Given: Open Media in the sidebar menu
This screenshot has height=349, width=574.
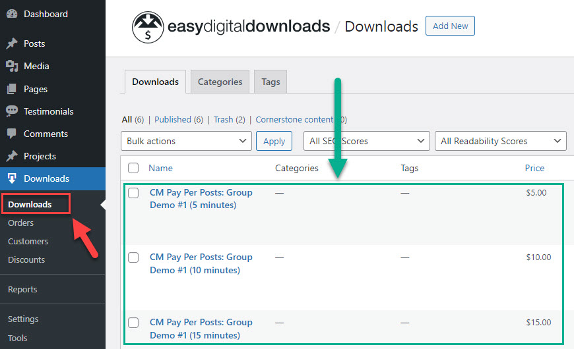Looking at the screenshot, I should pos(36,66).
